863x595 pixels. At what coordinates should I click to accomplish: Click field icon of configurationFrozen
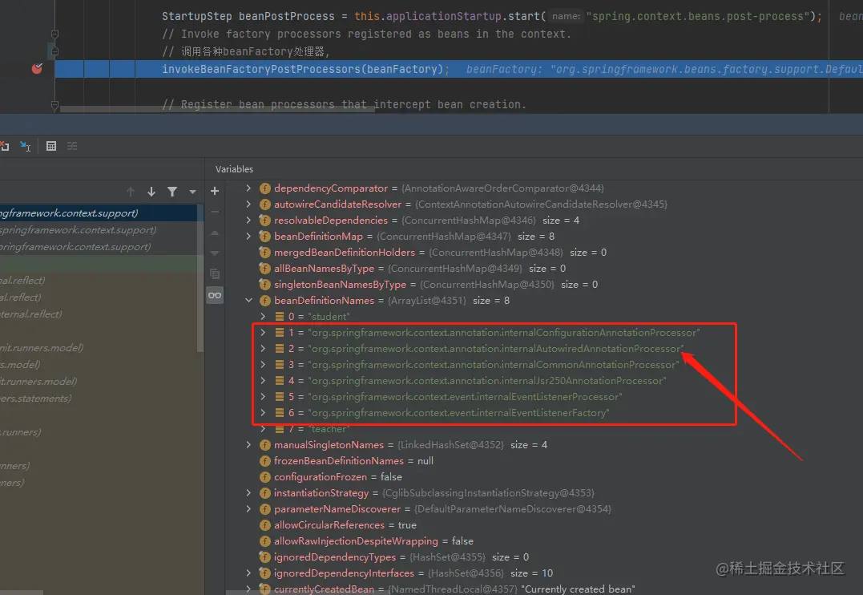264,477
